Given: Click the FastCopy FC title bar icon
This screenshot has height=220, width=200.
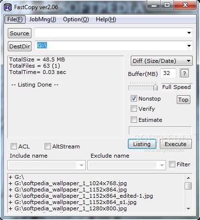Looking at the screenshot, I should 8,7.
